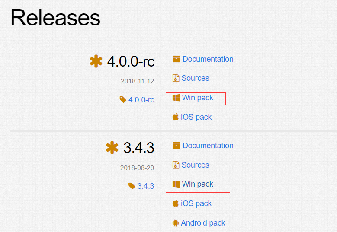337x232 pixels.
Task: Open Android pack for 3.4.3
Action: (x=203, y=223)
